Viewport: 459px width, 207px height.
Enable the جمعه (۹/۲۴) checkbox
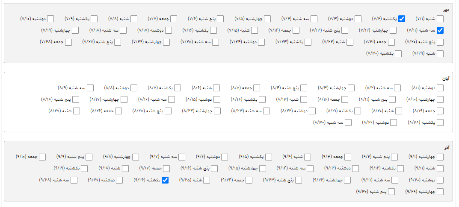[249, 180]
